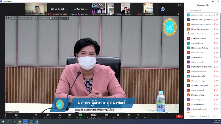Open Windows taskbar search icon

8,122
